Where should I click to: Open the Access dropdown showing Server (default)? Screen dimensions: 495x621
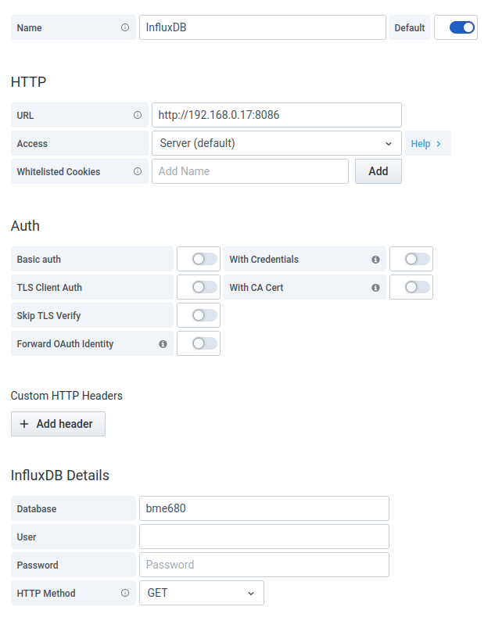(x=276, y=143)
